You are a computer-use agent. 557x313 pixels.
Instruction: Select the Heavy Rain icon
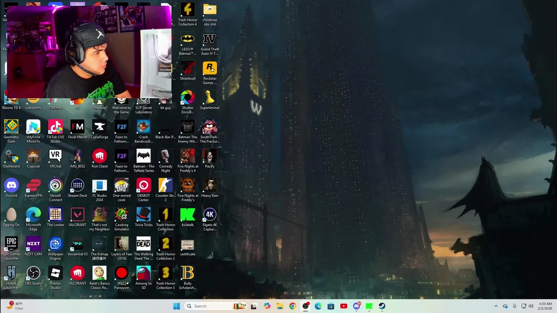tap(210, 188)
